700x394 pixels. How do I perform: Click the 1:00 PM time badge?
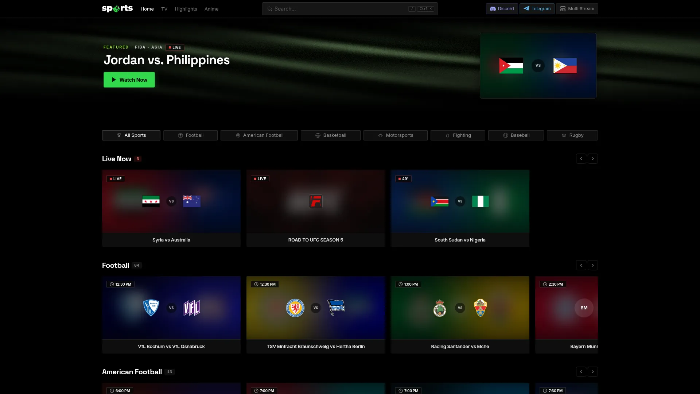click(x=408, y=284)
